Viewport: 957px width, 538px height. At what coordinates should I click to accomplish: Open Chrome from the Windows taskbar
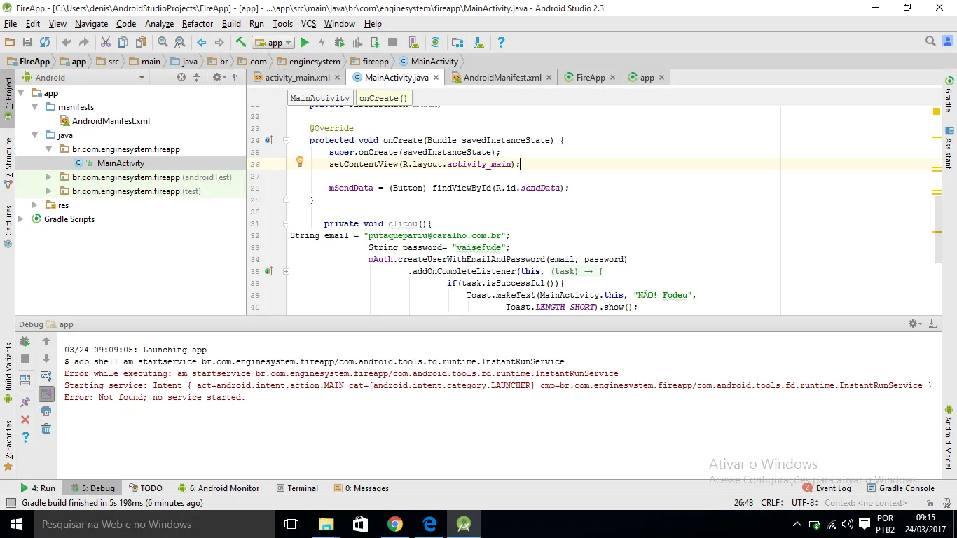pyautogui.click(x=395, y=524)
